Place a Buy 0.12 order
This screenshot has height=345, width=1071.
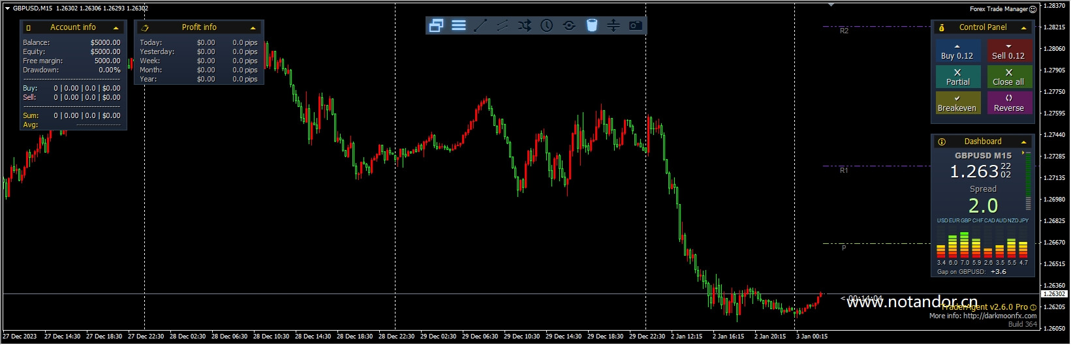coord(957,51)
